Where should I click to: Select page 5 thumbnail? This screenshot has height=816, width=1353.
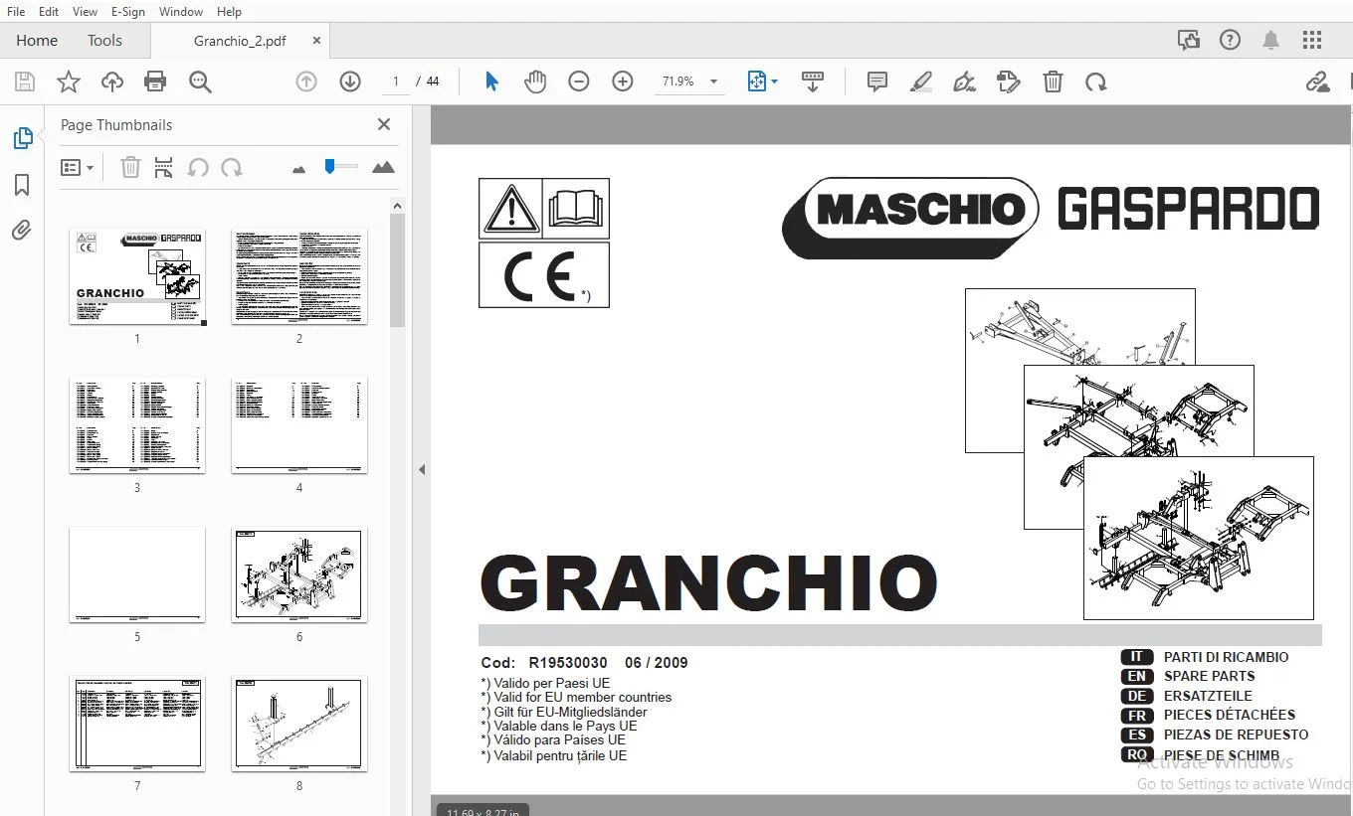[x=137, y=574]
